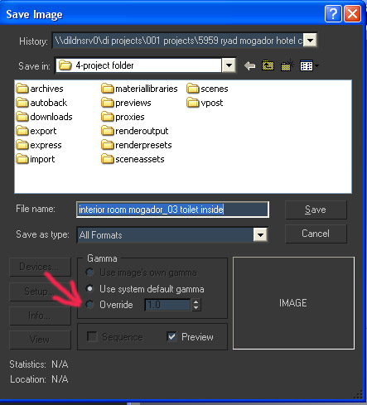Open the express folder
This screenshot has width=367, height=405.
click(x=39, y=145)
